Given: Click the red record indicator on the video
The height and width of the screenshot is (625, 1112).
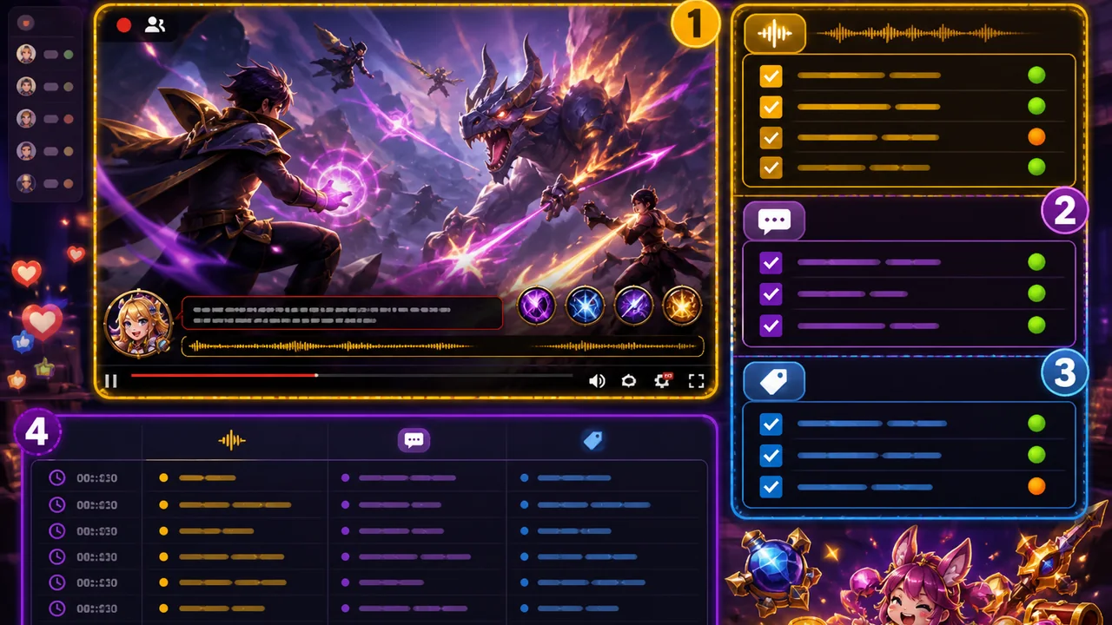Looking at the screenshot, I should [x=124, y=25].
